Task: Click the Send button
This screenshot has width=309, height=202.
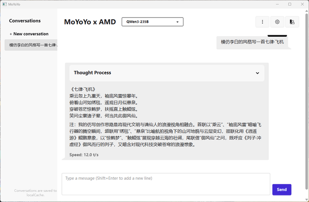Action: pos(281,189)
